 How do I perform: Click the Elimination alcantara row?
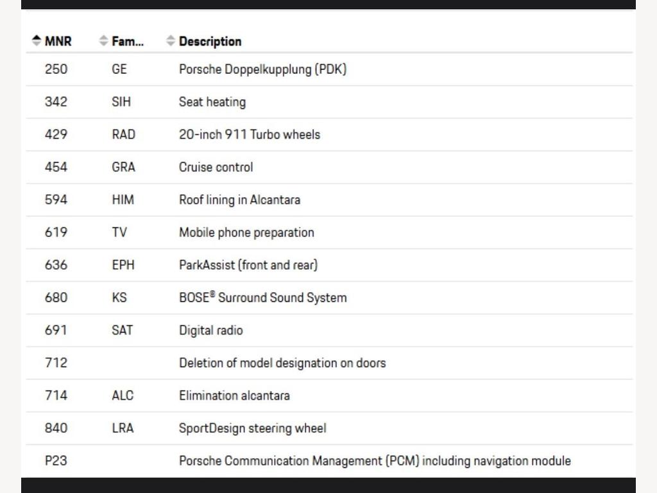(x=329, y=396)
